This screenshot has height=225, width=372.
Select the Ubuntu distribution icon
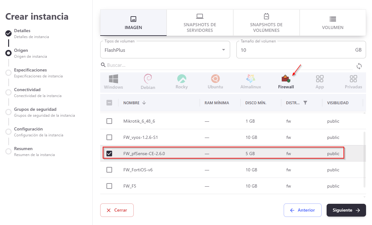215,82
